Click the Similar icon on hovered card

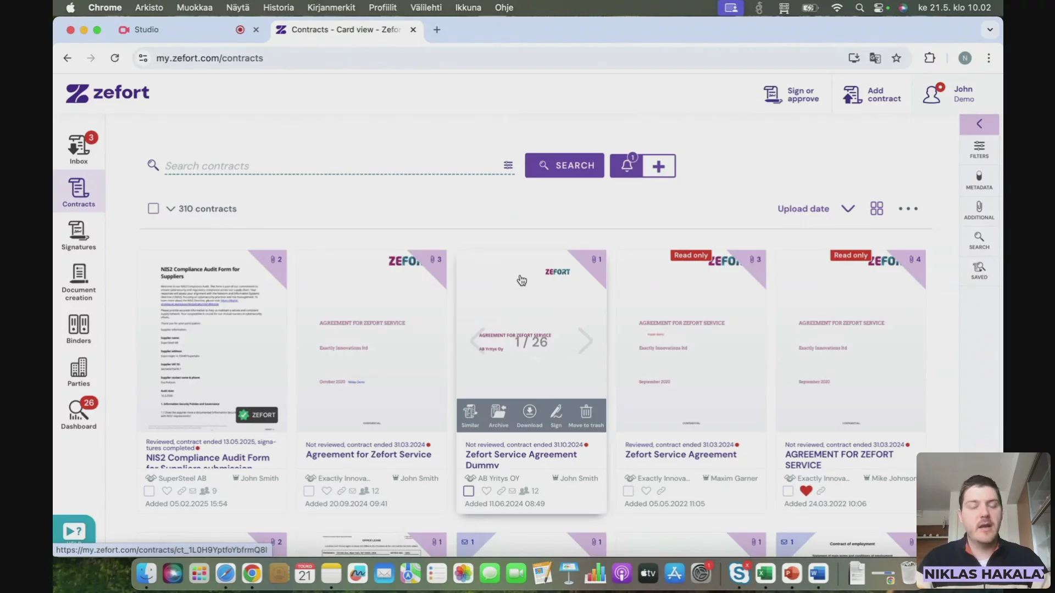point(470,416)
